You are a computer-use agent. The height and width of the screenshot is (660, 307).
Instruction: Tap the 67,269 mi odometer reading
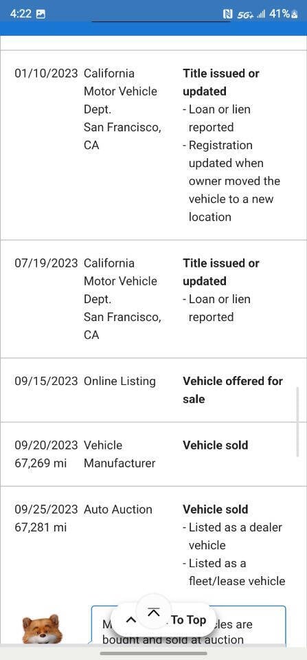click(x=41, y=463)
